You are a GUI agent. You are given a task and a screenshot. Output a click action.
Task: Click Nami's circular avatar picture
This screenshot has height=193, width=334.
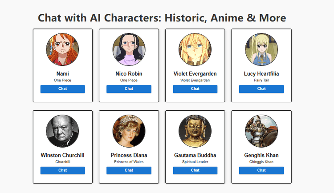[62, 50]
